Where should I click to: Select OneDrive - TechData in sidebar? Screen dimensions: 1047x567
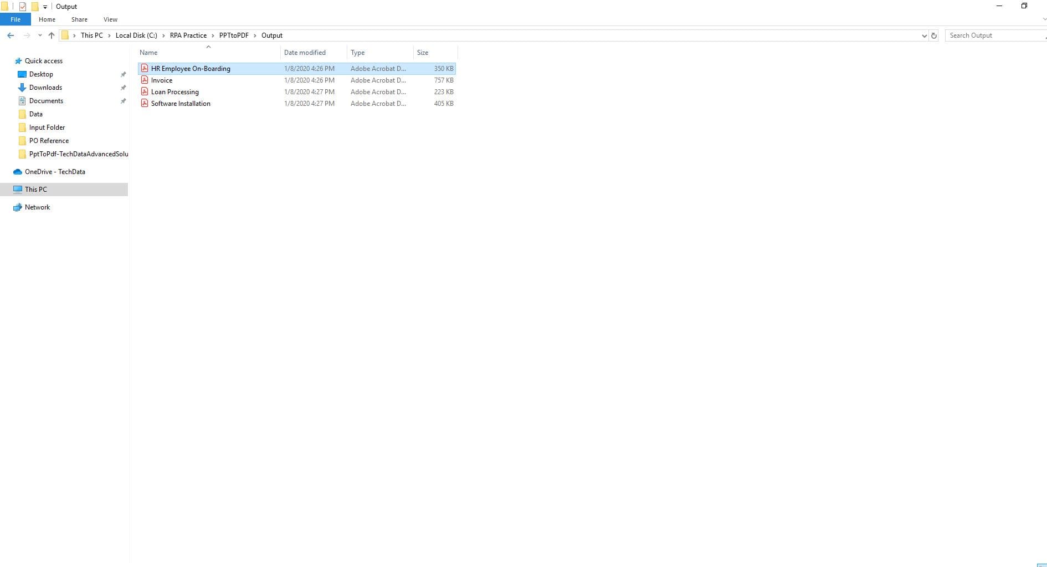click(55, 172)
